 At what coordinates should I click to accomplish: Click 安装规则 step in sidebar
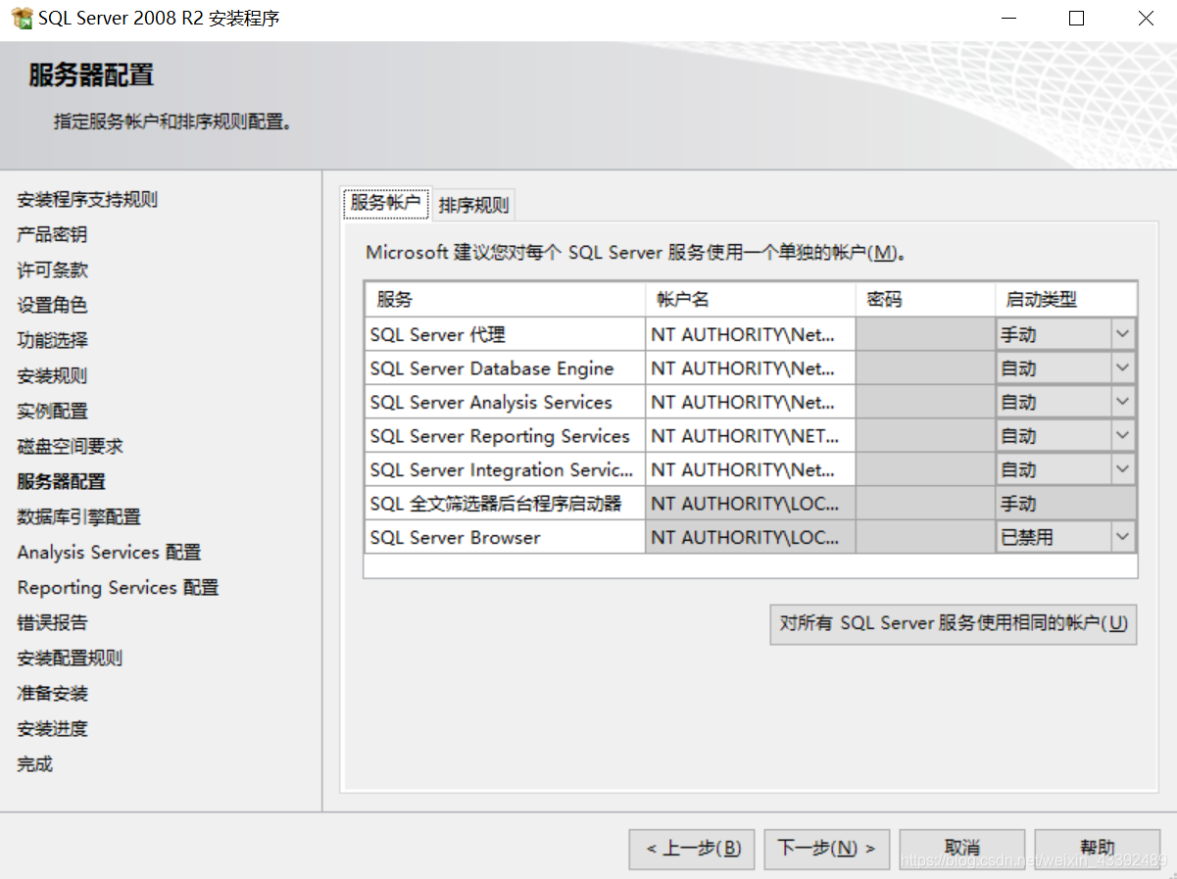tap(52, 376)
